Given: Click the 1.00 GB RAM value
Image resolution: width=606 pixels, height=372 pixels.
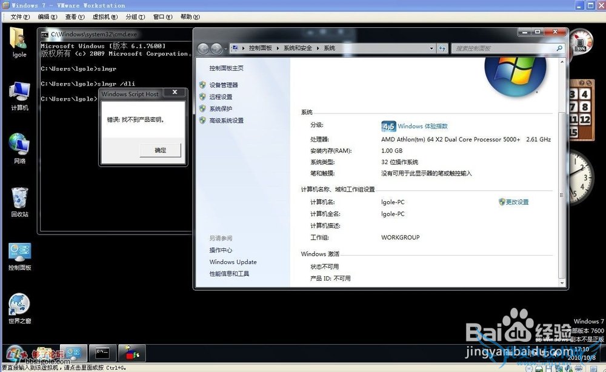Looking at the screenshot, I should pyautogui.click(x=392, y=151).
